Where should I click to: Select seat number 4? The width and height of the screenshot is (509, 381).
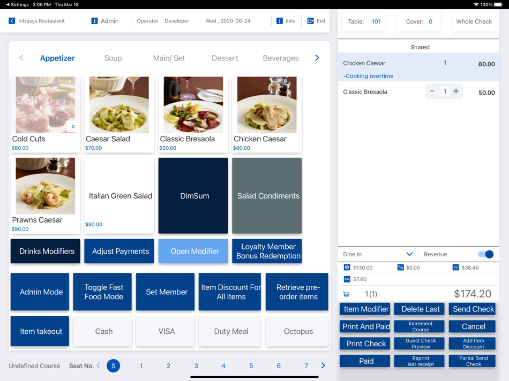coord(223,366)
